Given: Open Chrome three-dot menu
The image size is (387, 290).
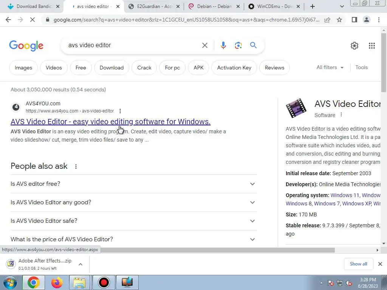Looking at the screenshot, I should pyautogui.click(x=379, y=20).
